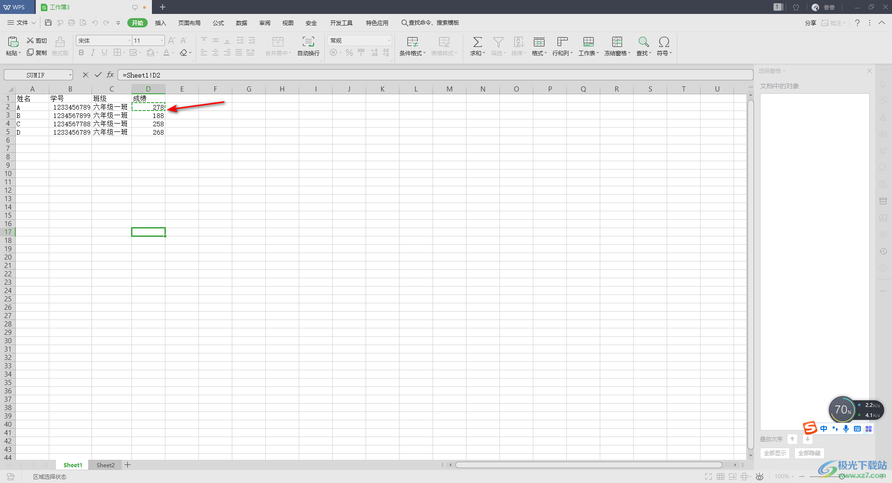
Task: Decrease font size with A- icon
Action: (x=184, y=41)
